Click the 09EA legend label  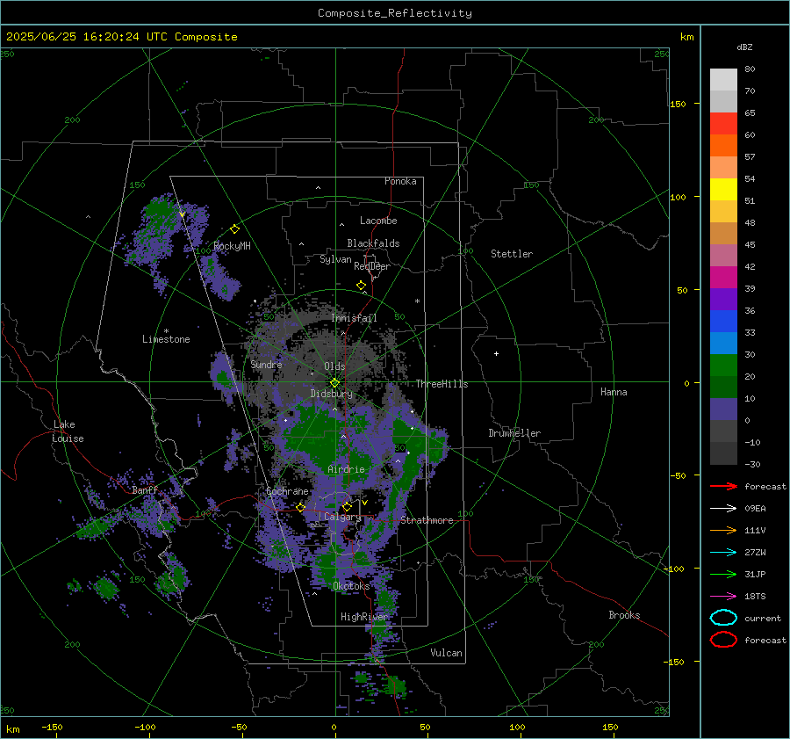click(755, 509)
